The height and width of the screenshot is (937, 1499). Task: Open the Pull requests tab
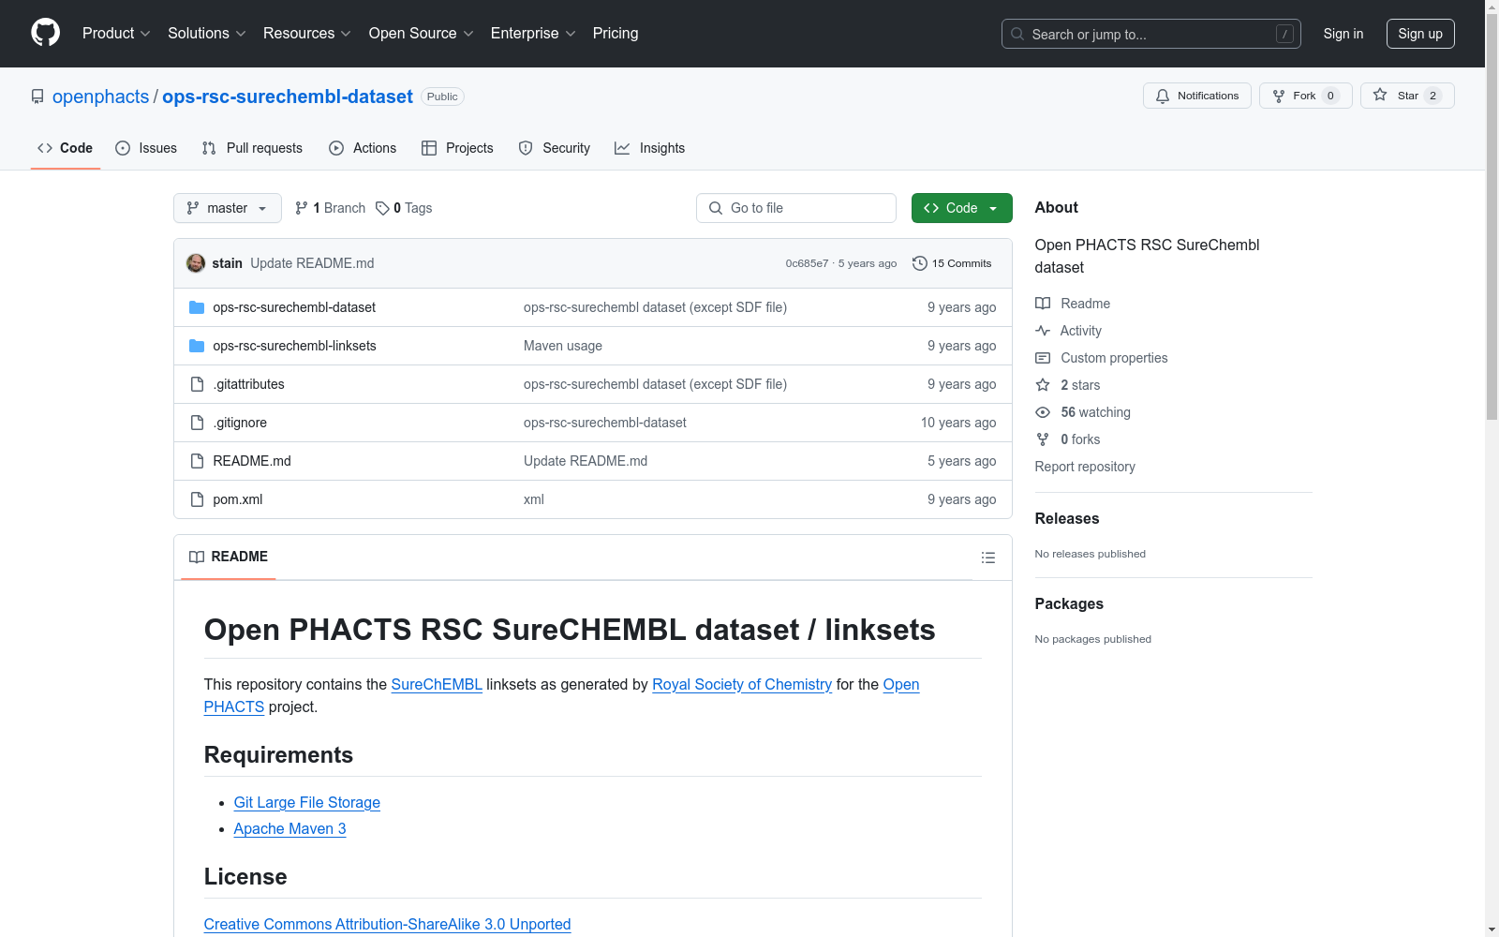[x=252, y=148]
